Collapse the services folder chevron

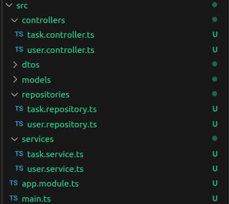click(15, 139)
